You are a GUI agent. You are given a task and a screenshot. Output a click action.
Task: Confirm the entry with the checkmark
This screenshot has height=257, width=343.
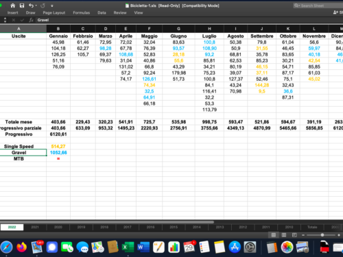[22, 20]
